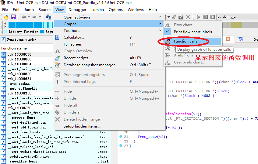Click the Hide all icon entry
The height and width of the screenshot is (164, 258).
click(x=57, y=105)
